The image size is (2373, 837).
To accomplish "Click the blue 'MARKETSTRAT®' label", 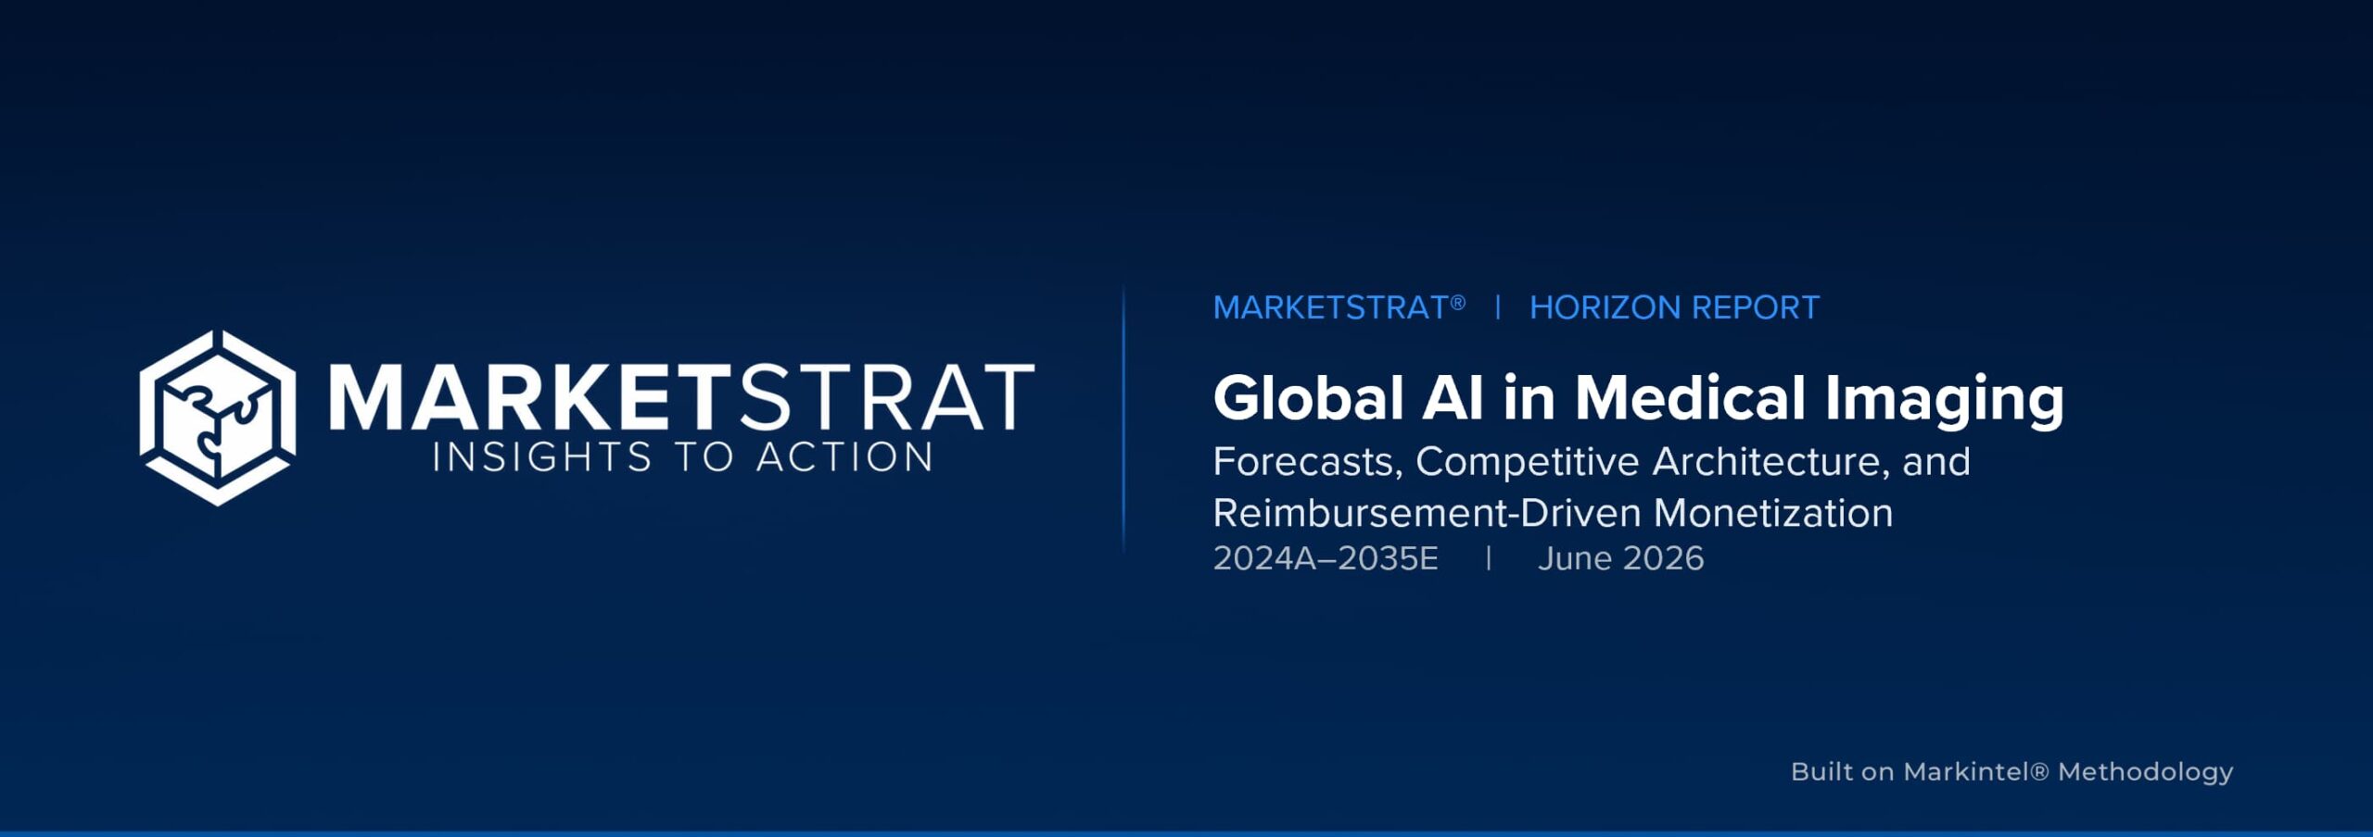I will pyautogui.click(x=1339, y=307).
